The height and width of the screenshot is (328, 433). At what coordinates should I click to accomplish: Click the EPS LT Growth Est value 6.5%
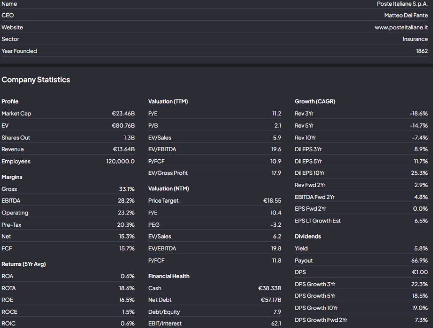421,221
